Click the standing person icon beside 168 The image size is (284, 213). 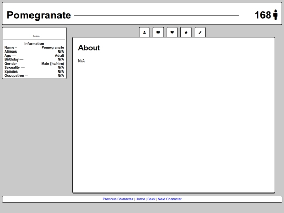click(x=276, y=15)
